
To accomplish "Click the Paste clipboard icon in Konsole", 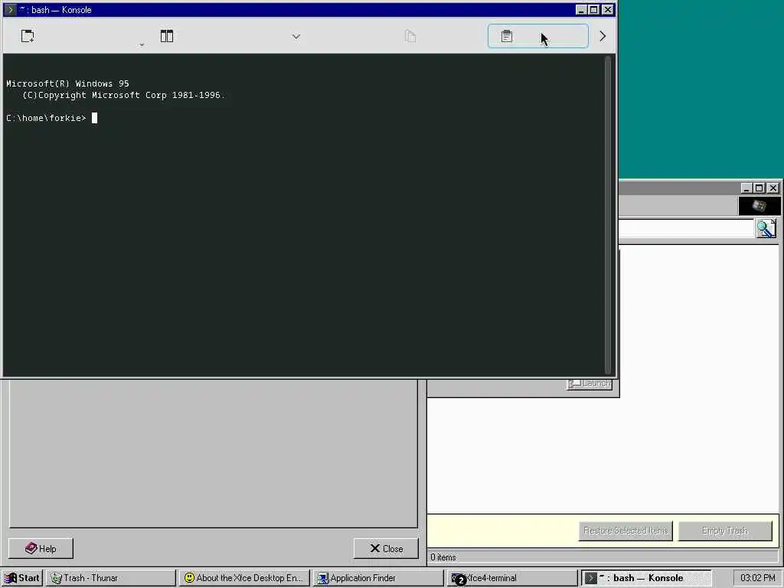I will tap(507, 36).
